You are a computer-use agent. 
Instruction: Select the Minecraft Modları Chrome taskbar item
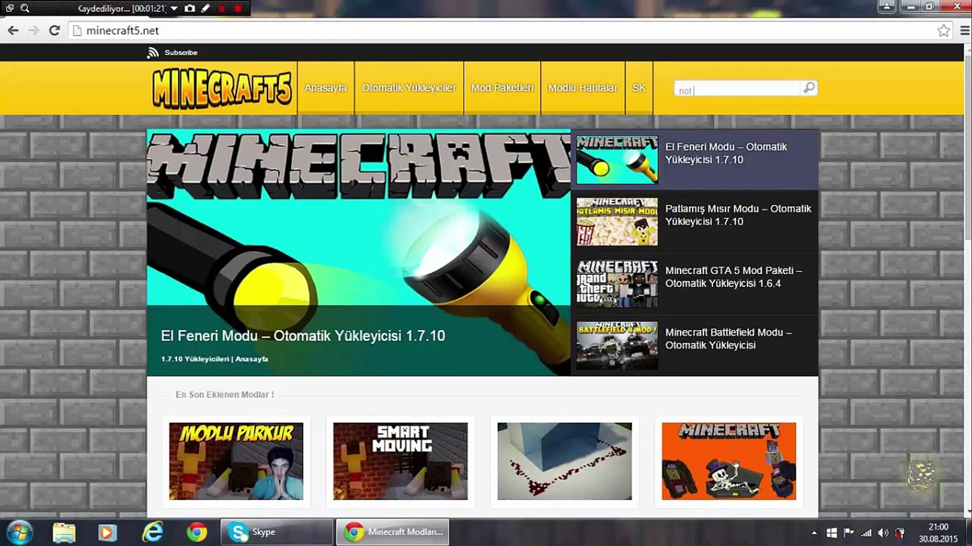393,532
